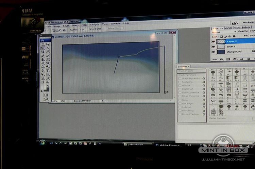Select the Clone Stamp tool
This screenshot has width=255, height=169.
click(x=42, y=60)
